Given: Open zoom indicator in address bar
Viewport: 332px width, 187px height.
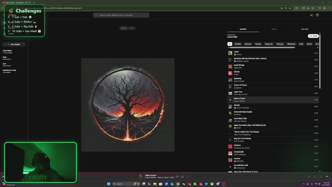Looking at the screenshot, I should pyautogui.click(x=286, y=8).
